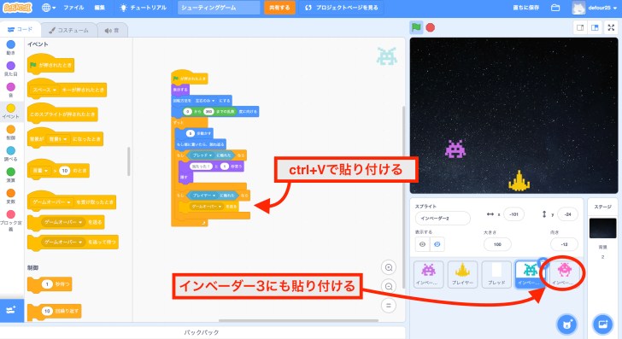Image resolution: width=622 pixels, height=339 pixels.
Task: Open the key dropdown on スペース block
Action: tap(44, 90)
